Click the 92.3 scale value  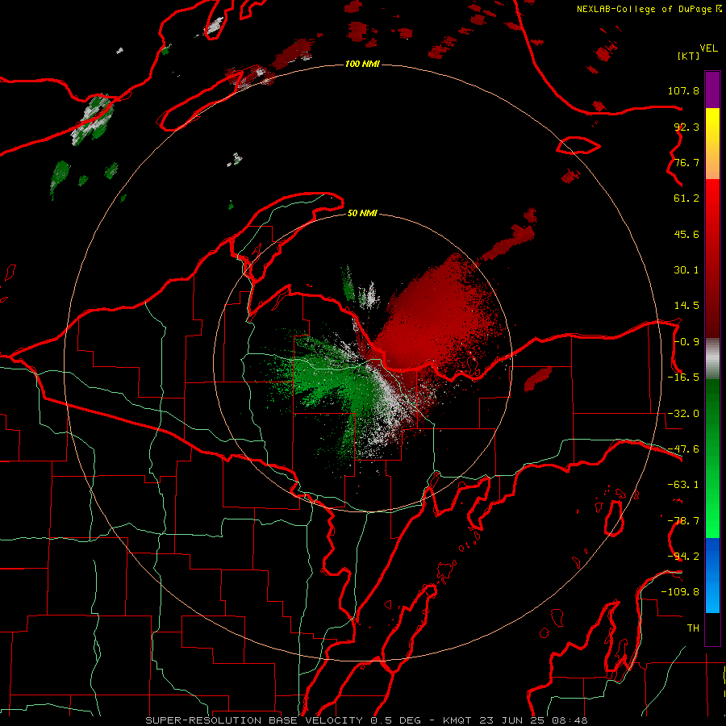tap(686, 127)
